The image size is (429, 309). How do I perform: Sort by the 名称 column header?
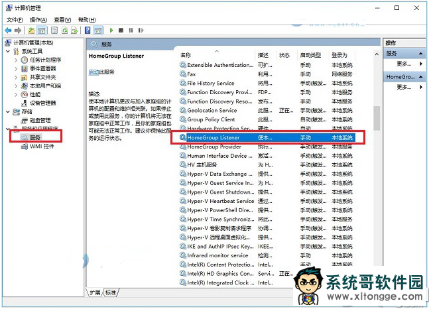click(186, 55)
